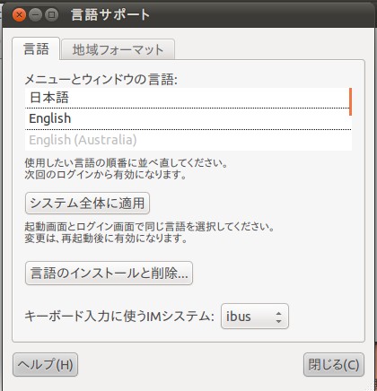Click システム全体に適用 button
Viewport: 377px width, 391px height.
point(87,204)
